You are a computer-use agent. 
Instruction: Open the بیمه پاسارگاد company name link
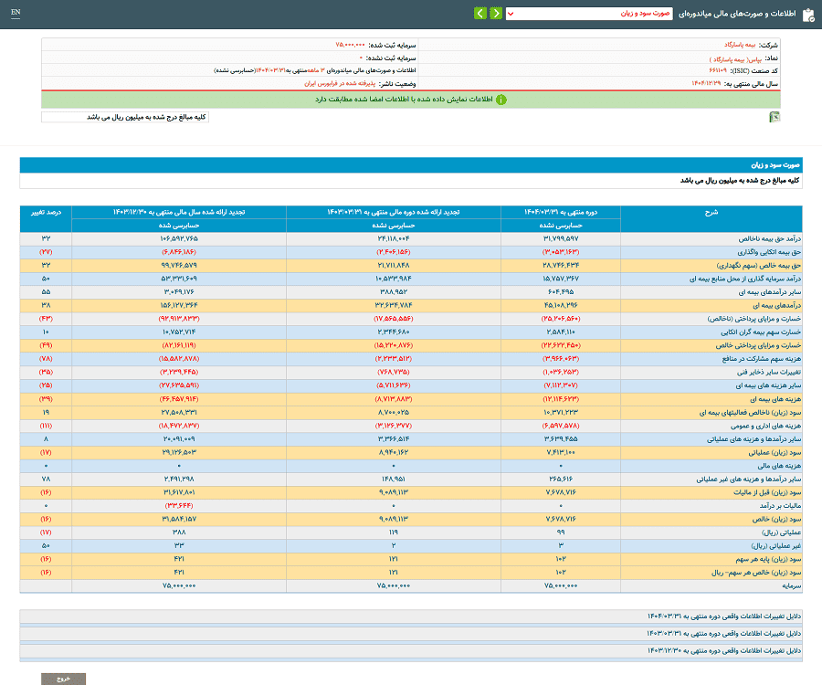point(740,45)
